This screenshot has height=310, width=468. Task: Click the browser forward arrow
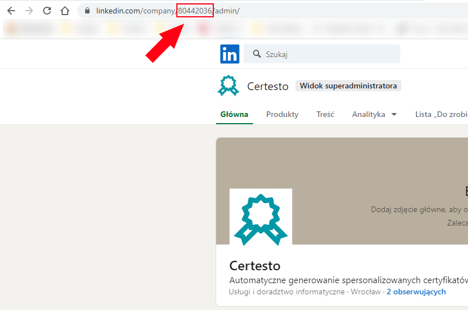pyautogui.click(x=29, y=11)
